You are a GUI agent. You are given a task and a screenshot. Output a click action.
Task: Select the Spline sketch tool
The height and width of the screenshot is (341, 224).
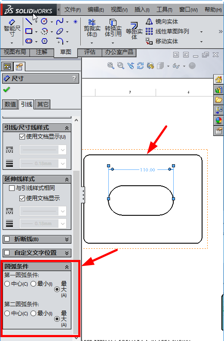pos(60,21)
